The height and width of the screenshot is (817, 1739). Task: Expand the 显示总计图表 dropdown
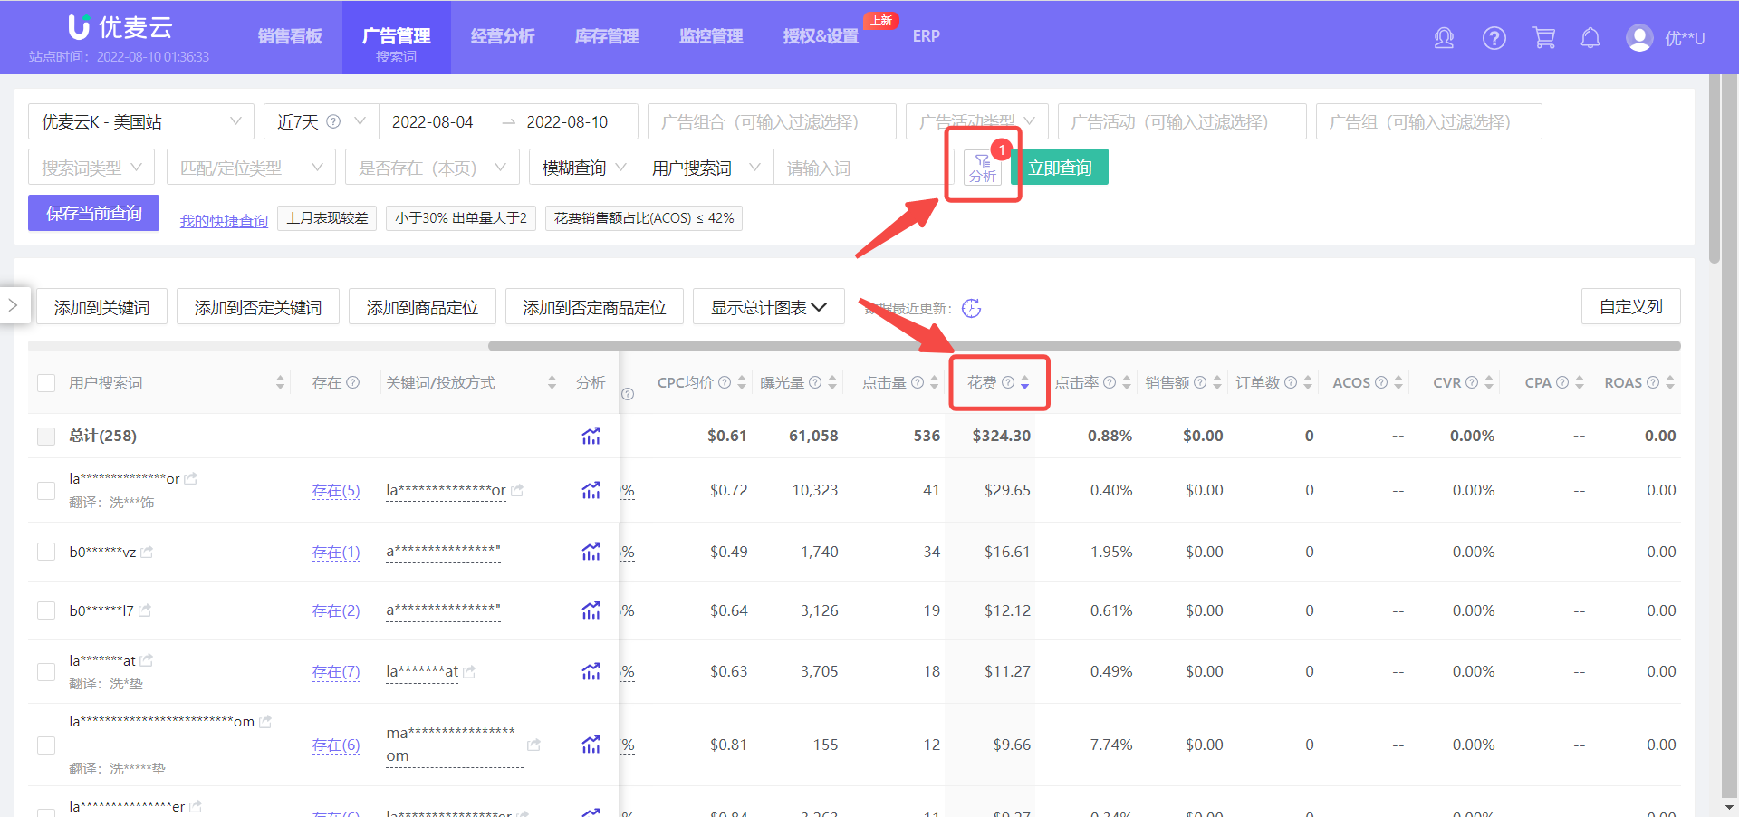pos(768,306)
